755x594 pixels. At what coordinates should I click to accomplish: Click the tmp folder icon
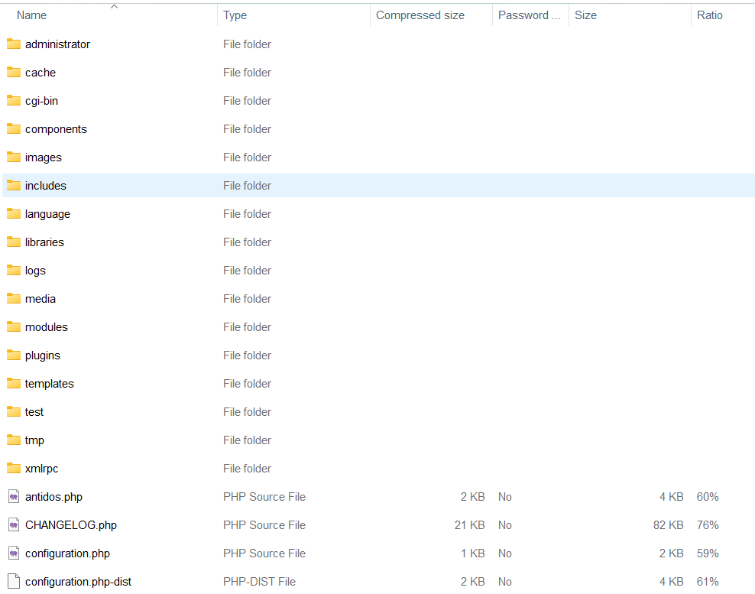point(14,440)
